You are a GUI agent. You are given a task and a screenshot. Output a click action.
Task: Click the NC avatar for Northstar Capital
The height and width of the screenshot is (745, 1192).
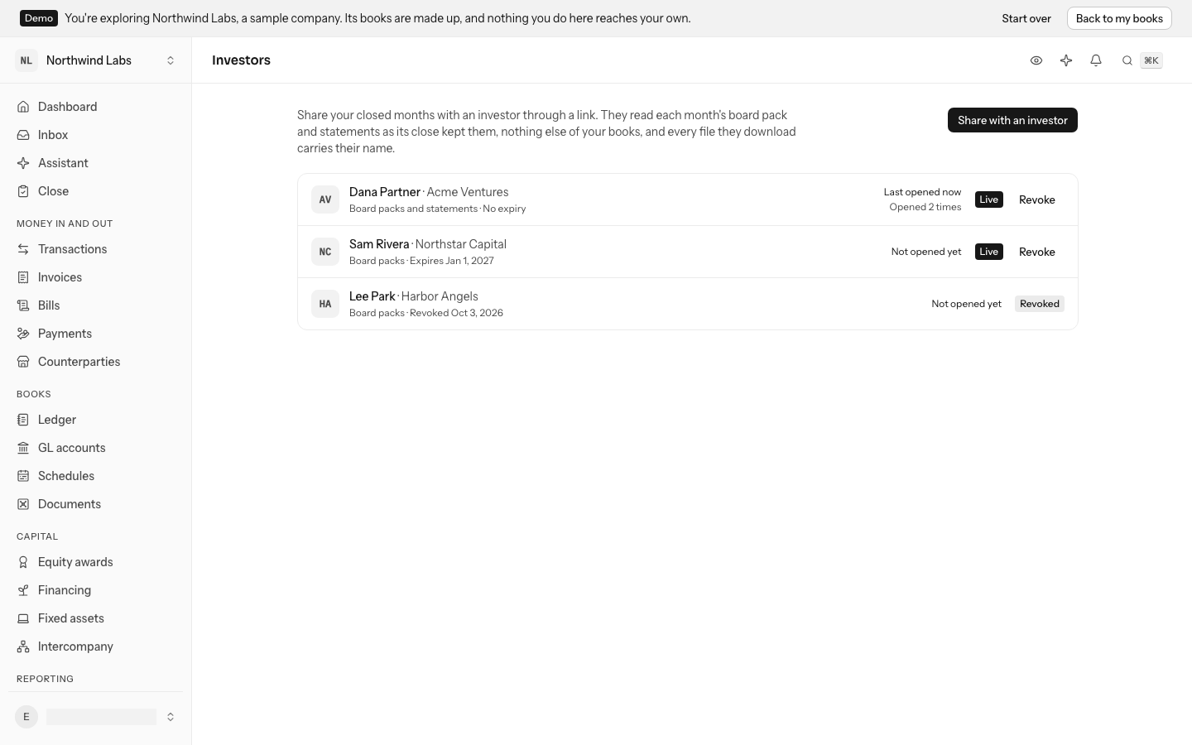(x=325, y=252)
